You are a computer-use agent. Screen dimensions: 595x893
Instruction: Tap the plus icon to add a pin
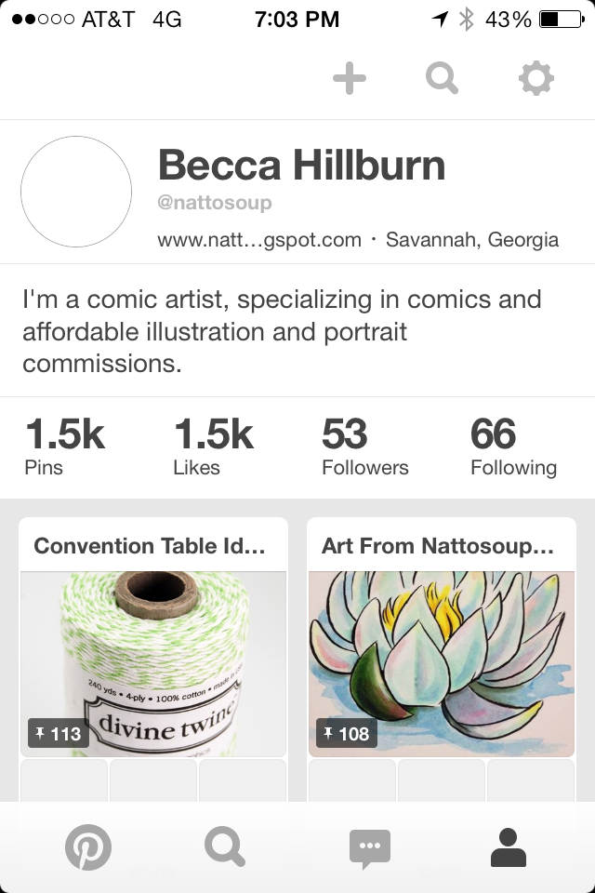click(350, 79)
